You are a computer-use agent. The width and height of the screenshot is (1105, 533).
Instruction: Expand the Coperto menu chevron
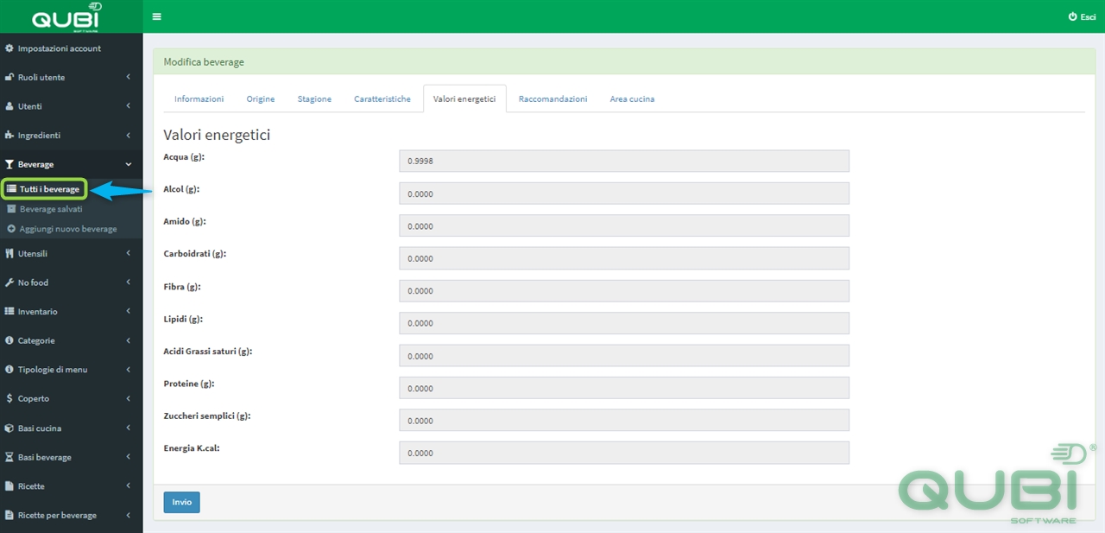[x=128, y=399]
